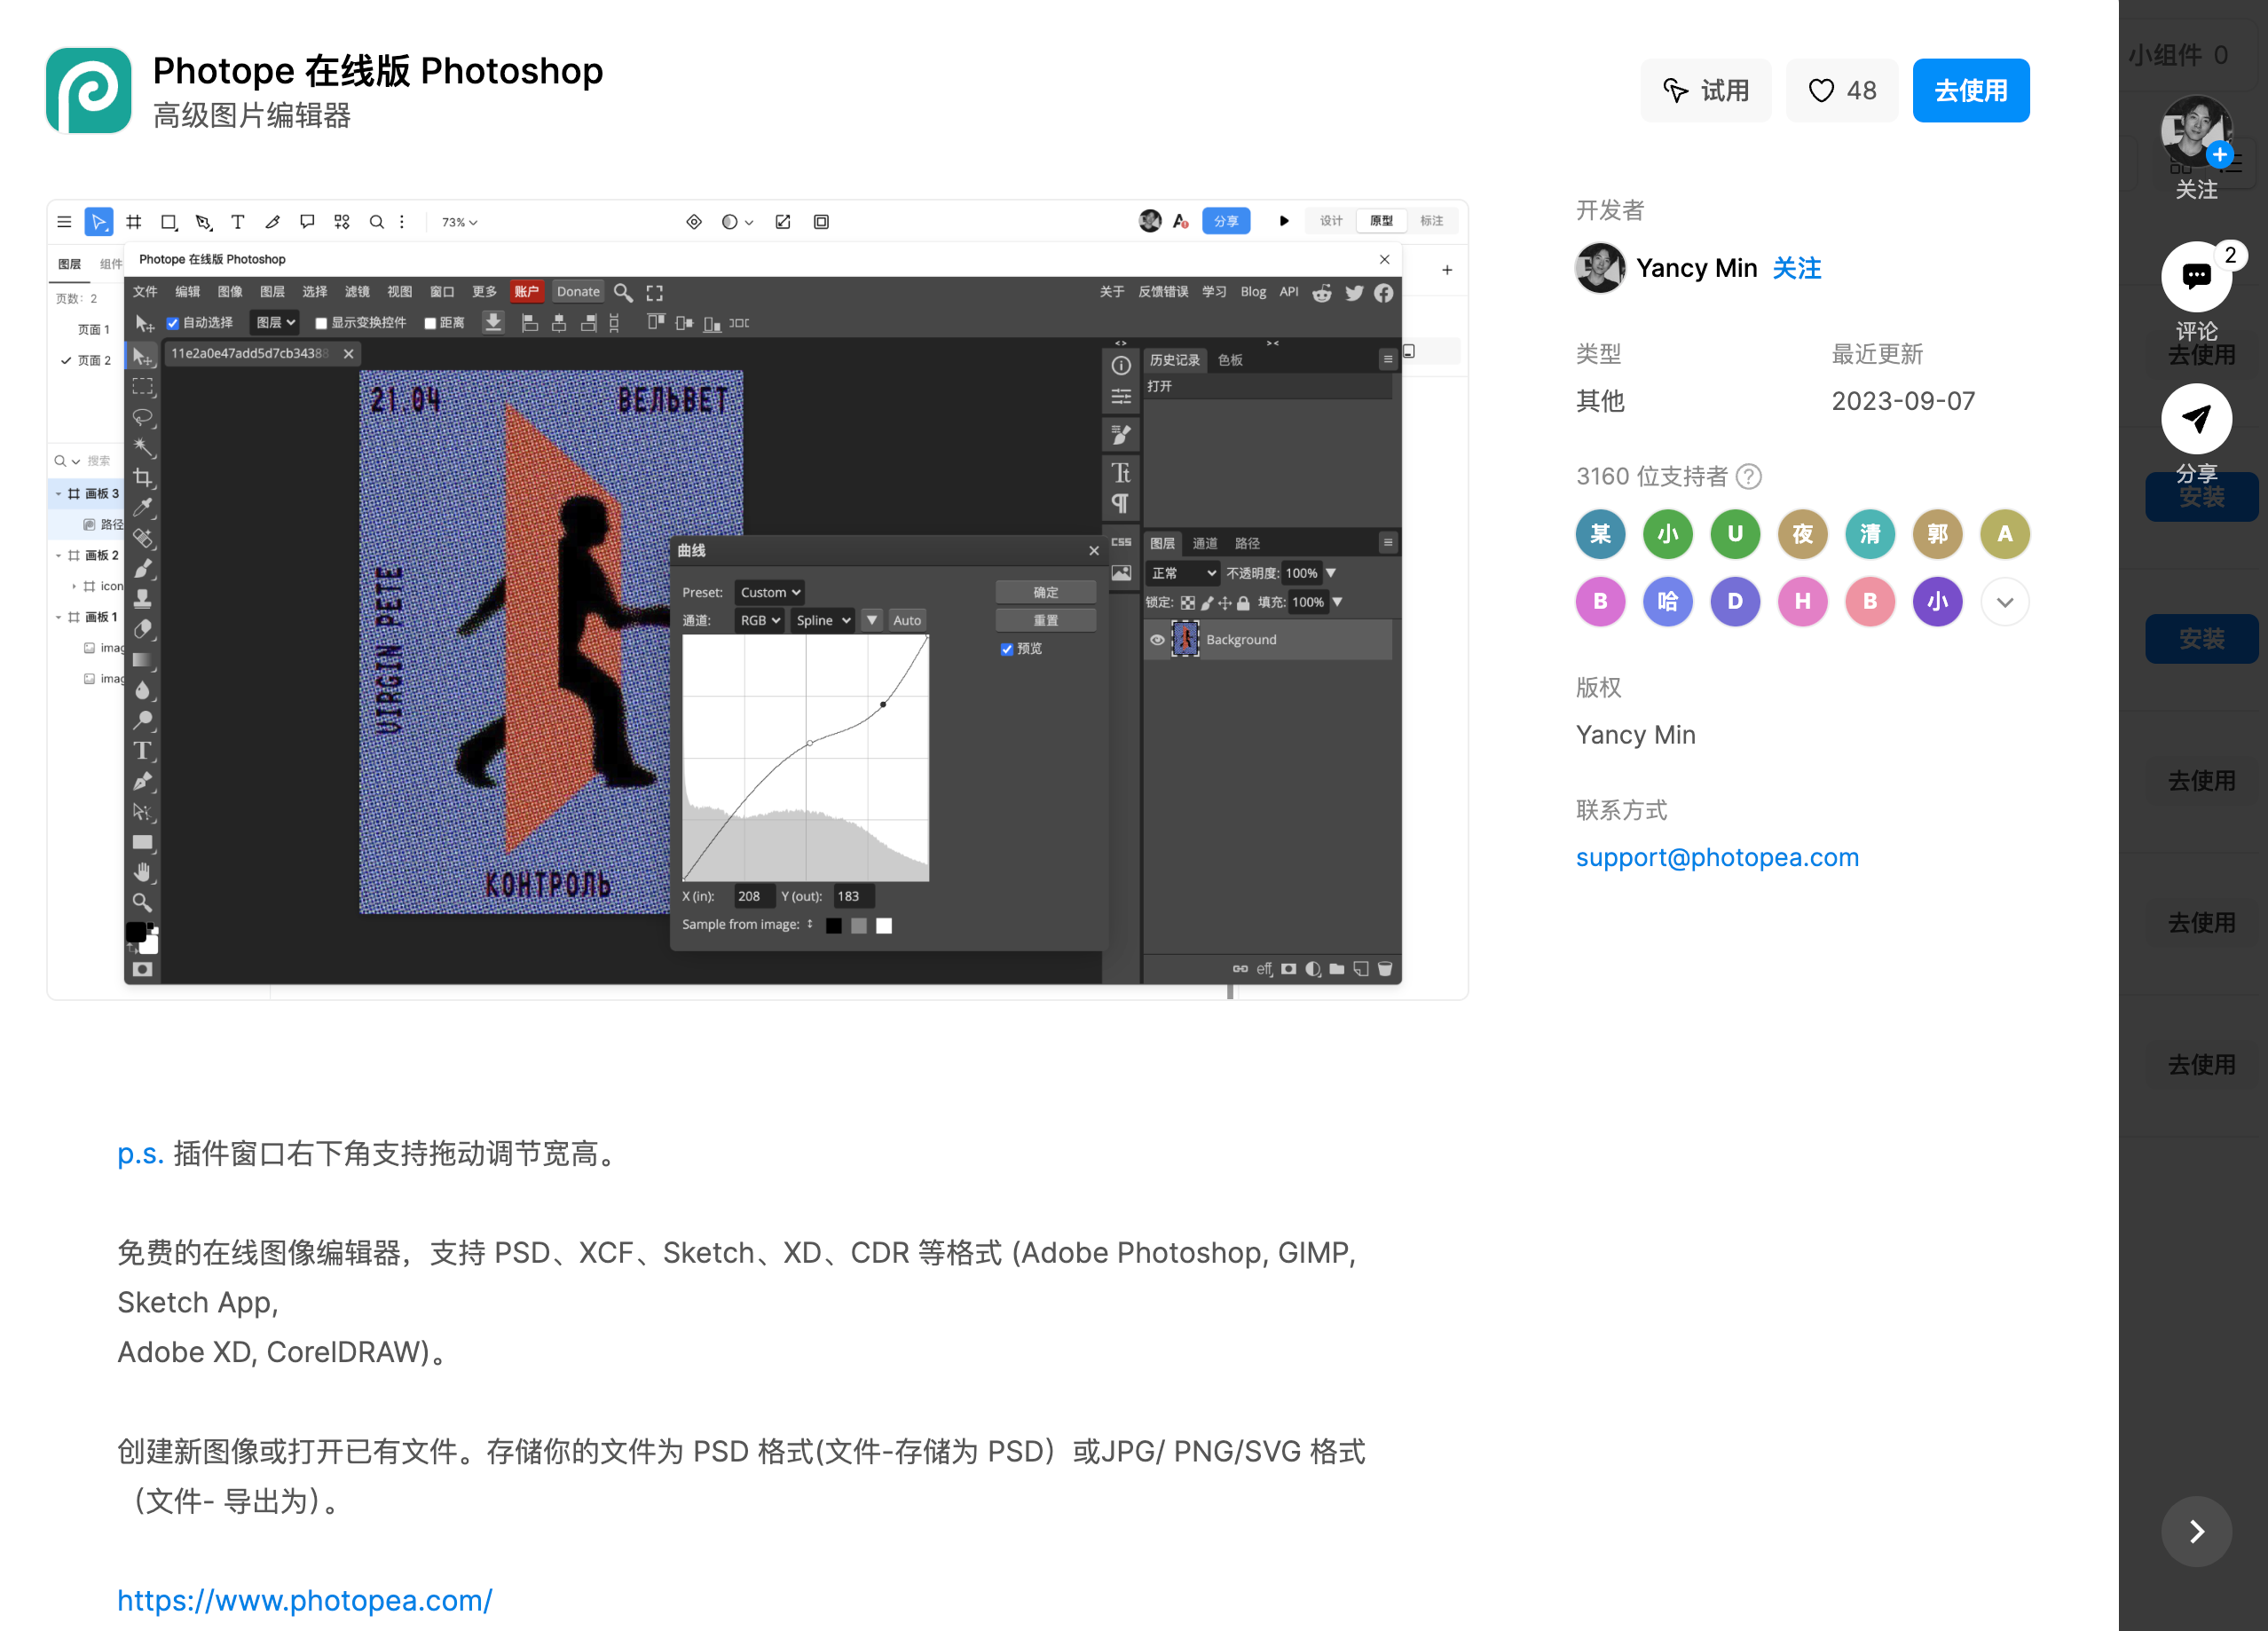Collapse the 画板 3 tree item
This screenshot has width=2268, height=1631.
point(59,494)
